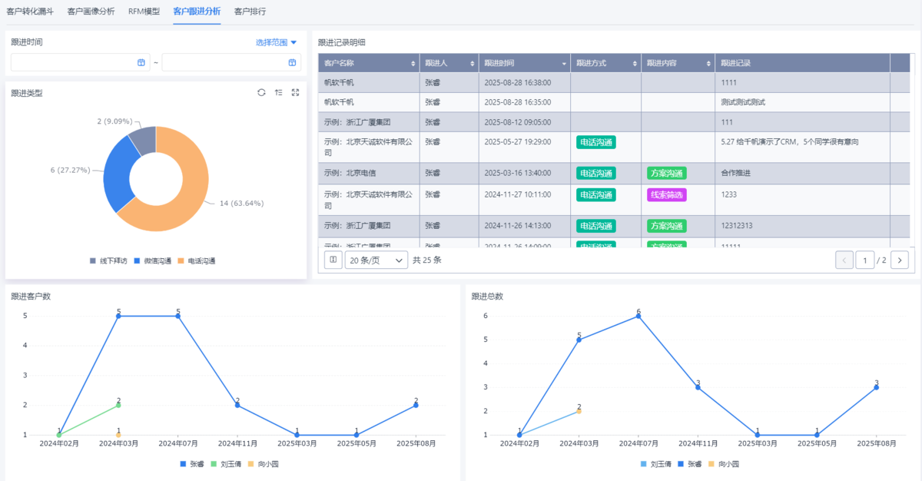
Task: Click the sort icon in 跟进类型 panel
Action: [x=278, y=92]
